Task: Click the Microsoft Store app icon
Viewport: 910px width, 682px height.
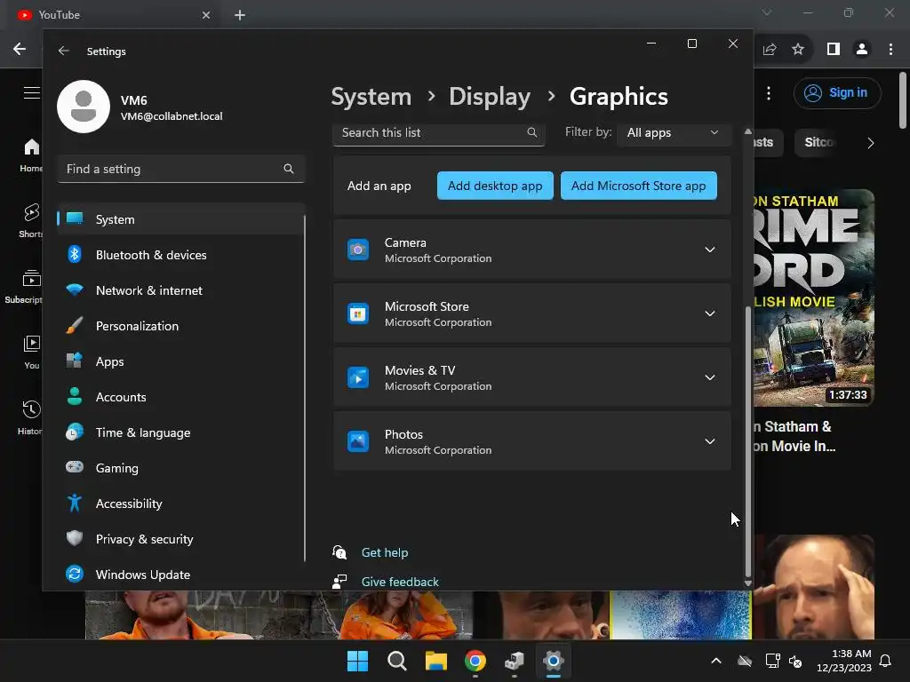Action: click(x=358, y=313)
